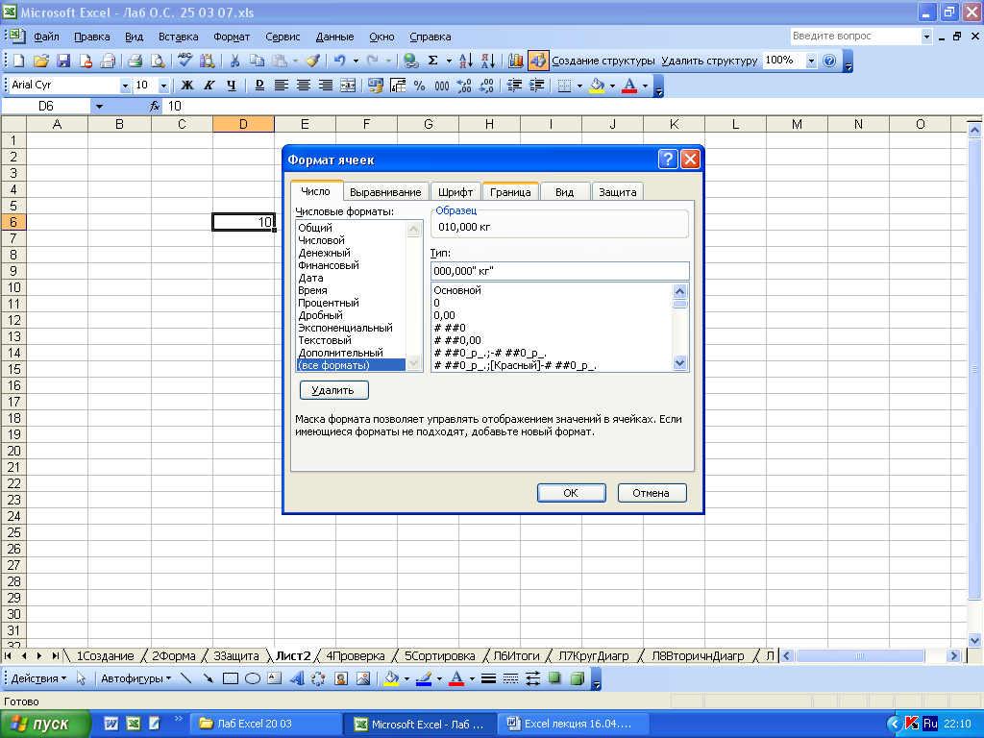Undo last action with Undo arrow

pyautogui.click(x=339, y=61)
